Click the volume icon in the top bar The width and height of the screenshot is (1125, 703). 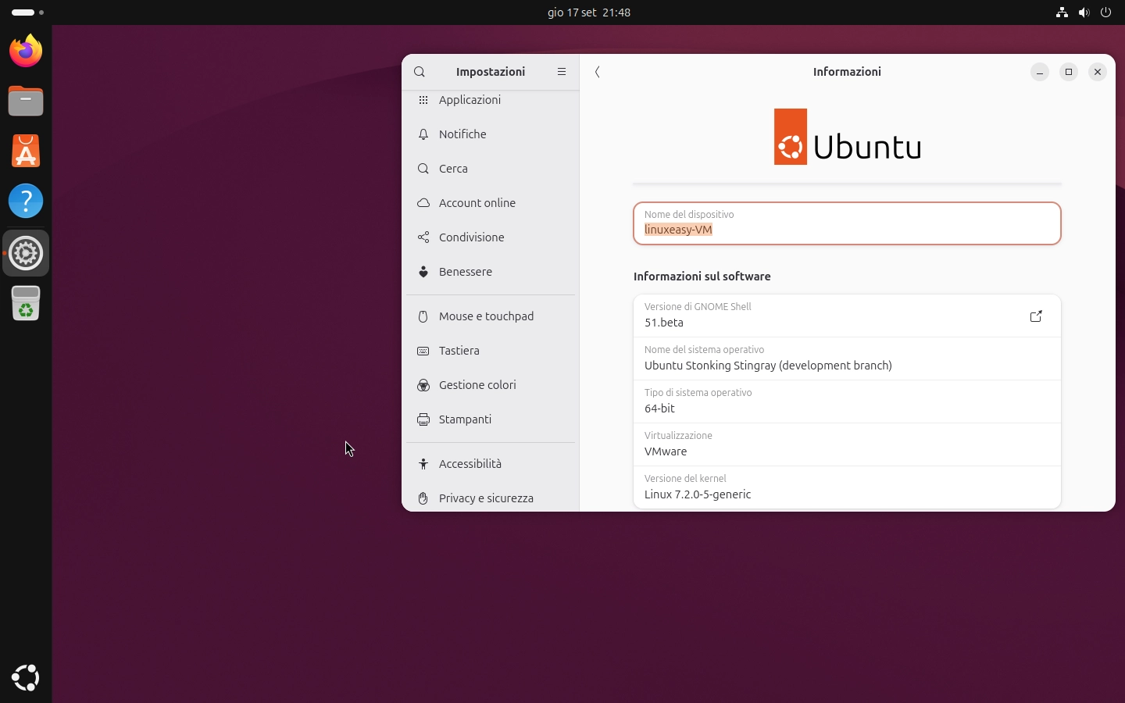pyautogui.click(x=1084, y=12)
